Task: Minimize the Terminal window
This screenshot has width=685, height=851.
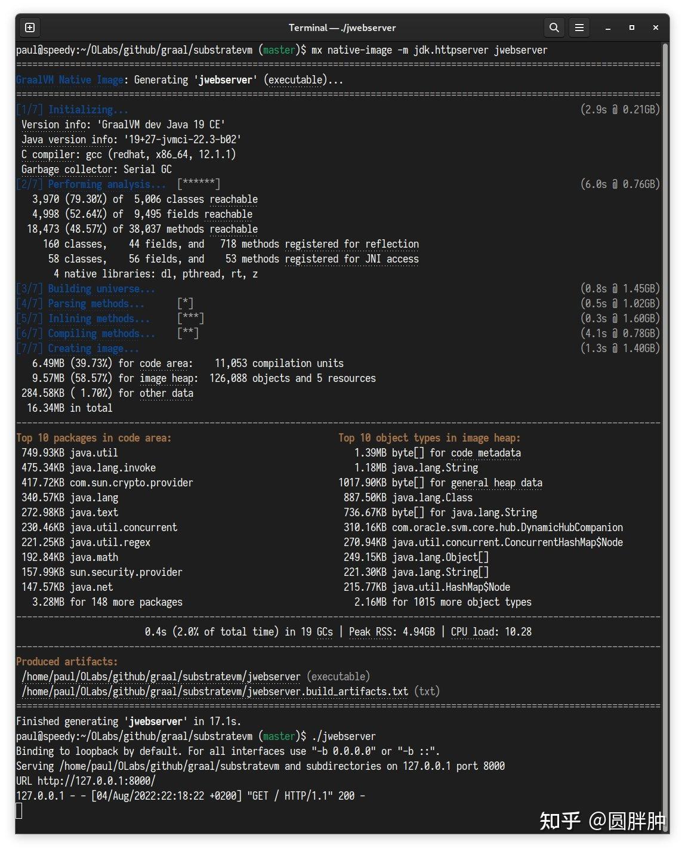Action: pyautogui.click(x=607, y=27)
